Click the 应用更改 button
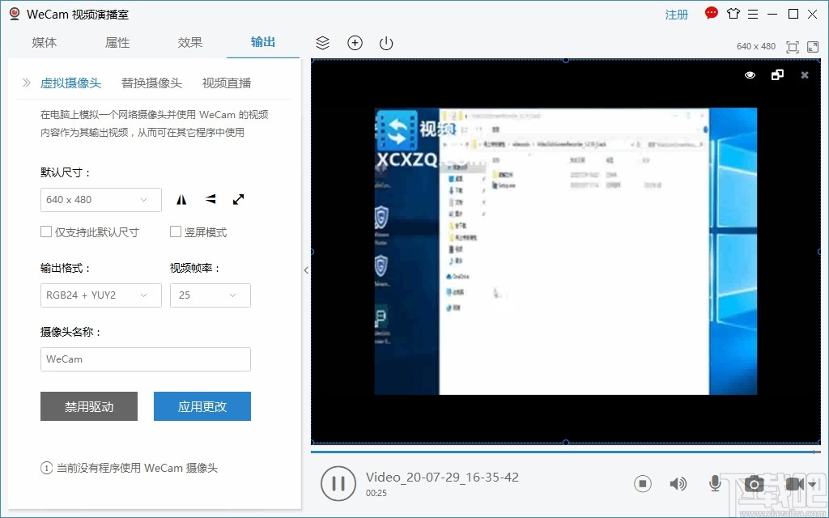The width and height of the screenshot is (829, 518). [x=202, y=406]
